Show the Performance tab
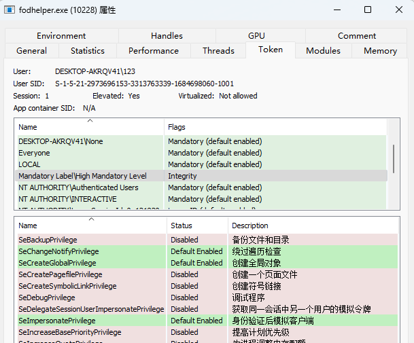 [154, 51]
